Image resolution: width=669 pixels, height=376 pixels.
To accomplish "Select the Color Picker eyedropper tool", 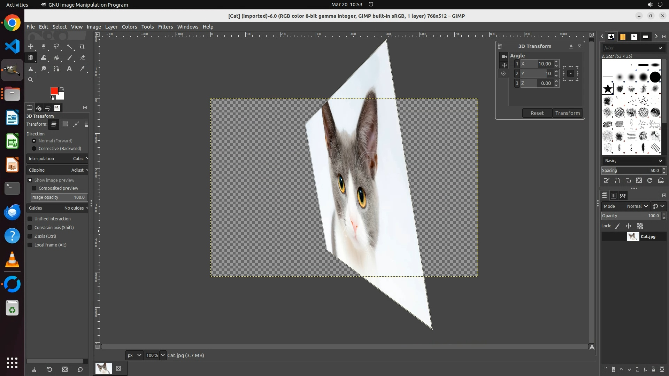I will pos(82,69).
